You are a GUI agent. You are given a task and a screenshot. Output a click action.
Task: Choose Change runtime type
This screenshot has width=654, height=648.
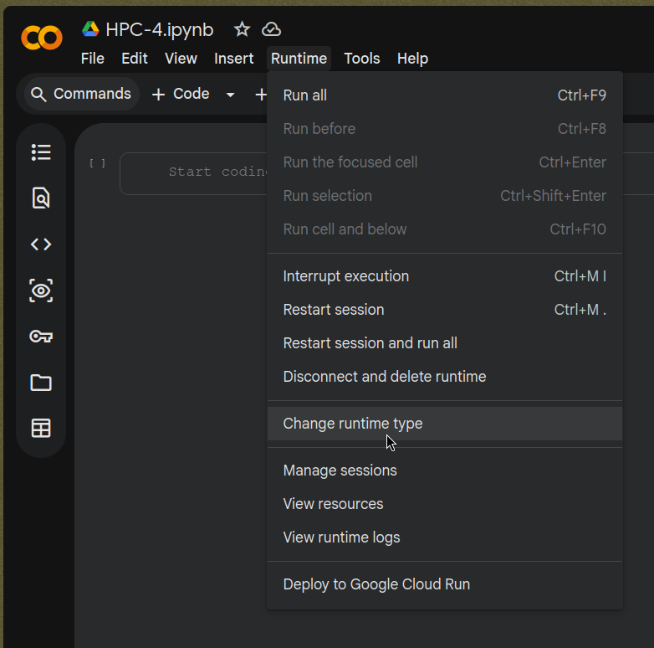445,424
